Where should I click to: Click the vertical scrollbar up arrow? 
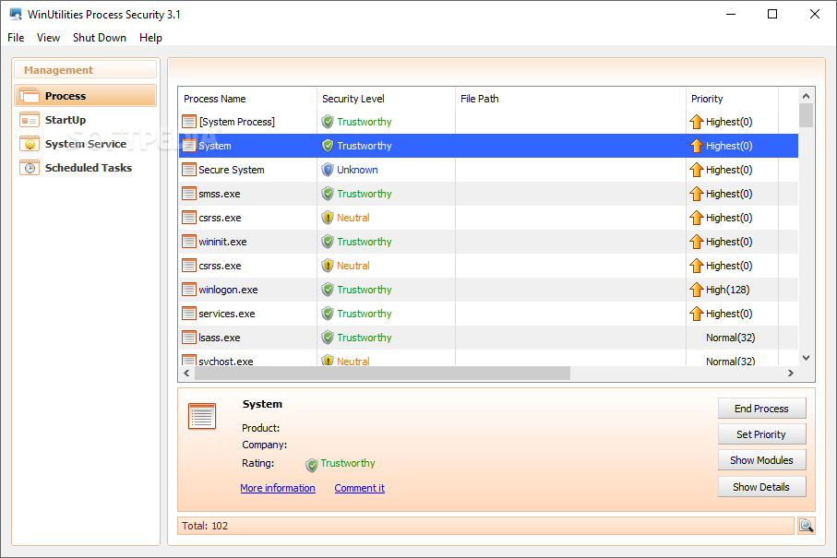coord(806,96)
